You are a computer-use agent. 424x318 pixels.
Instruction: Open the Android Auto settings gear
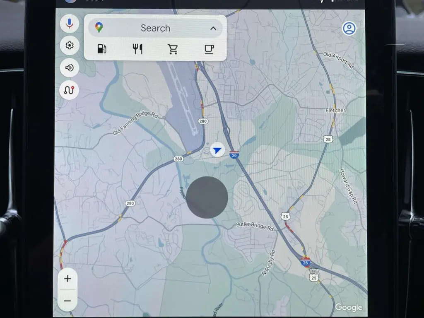pyautogui.click(x=69, y=46)
